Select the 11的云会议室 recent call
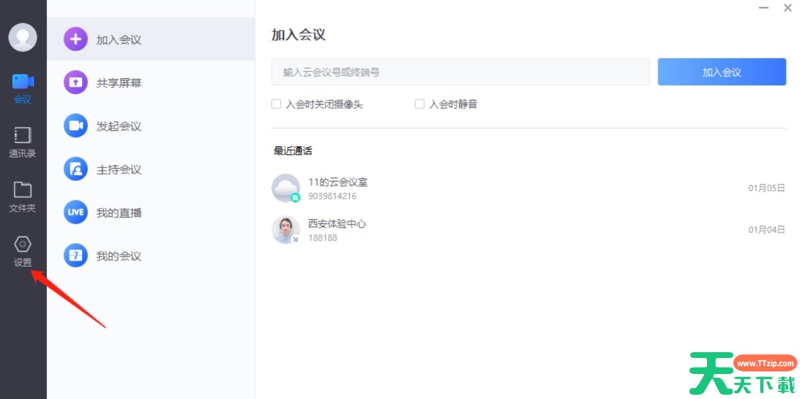800x399 pixels. click(x=529, y=189)
